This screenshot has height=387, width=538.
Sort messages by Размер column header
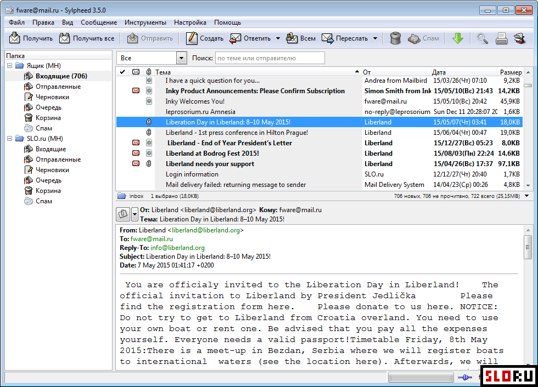coord(511,72)
